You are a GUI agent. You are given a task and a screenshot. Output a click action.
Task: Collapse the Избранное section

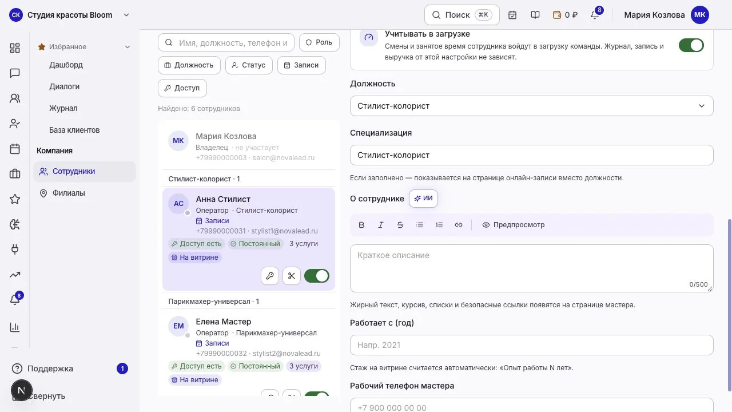[x=128, y=47]
